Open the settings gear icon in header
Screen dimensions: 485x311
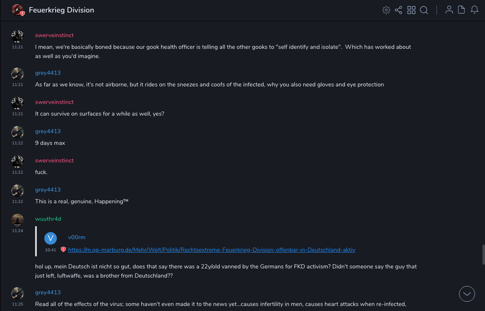click(x=386, y=10)
